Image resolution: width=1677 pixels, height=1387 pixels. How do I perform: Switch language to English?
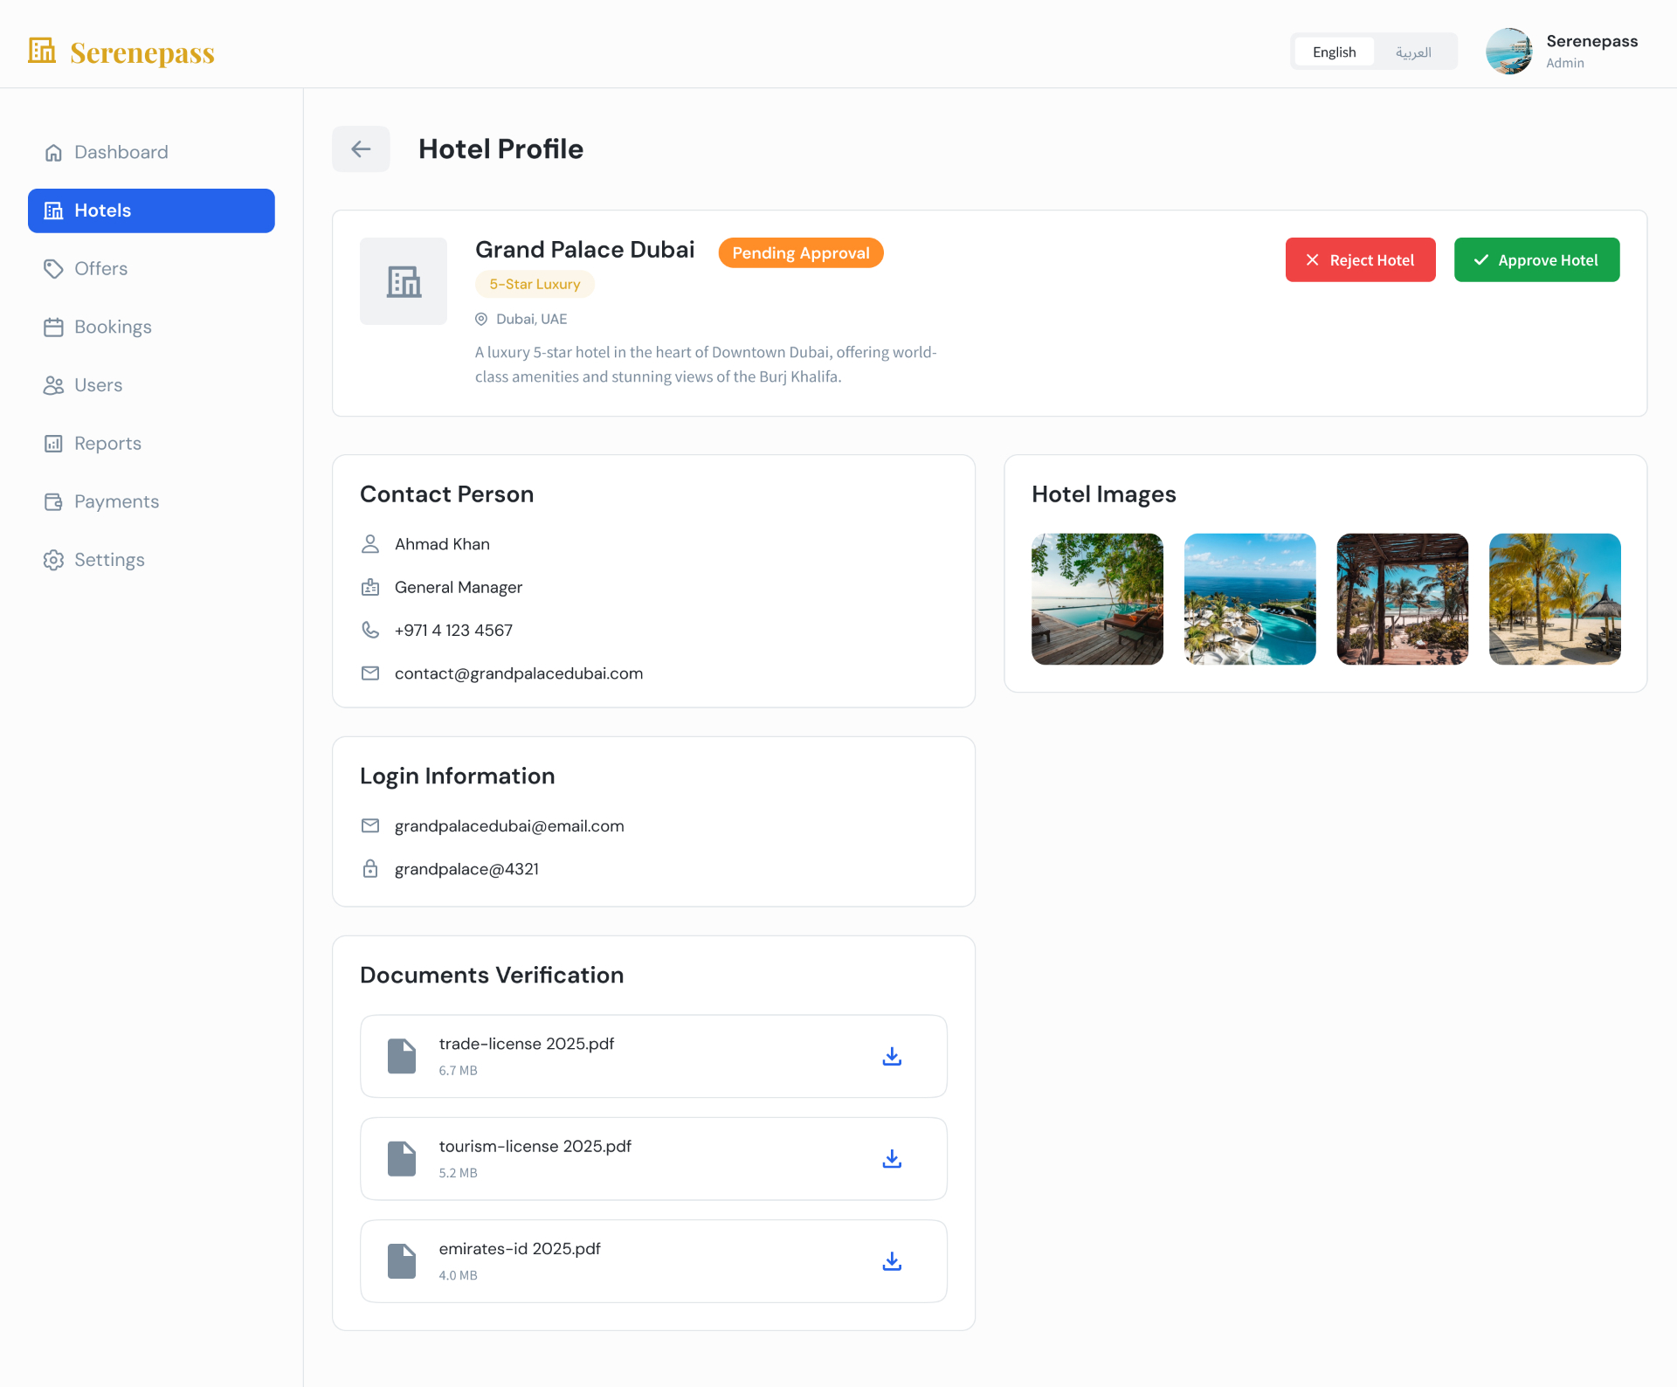click(x=1334, y=52)
